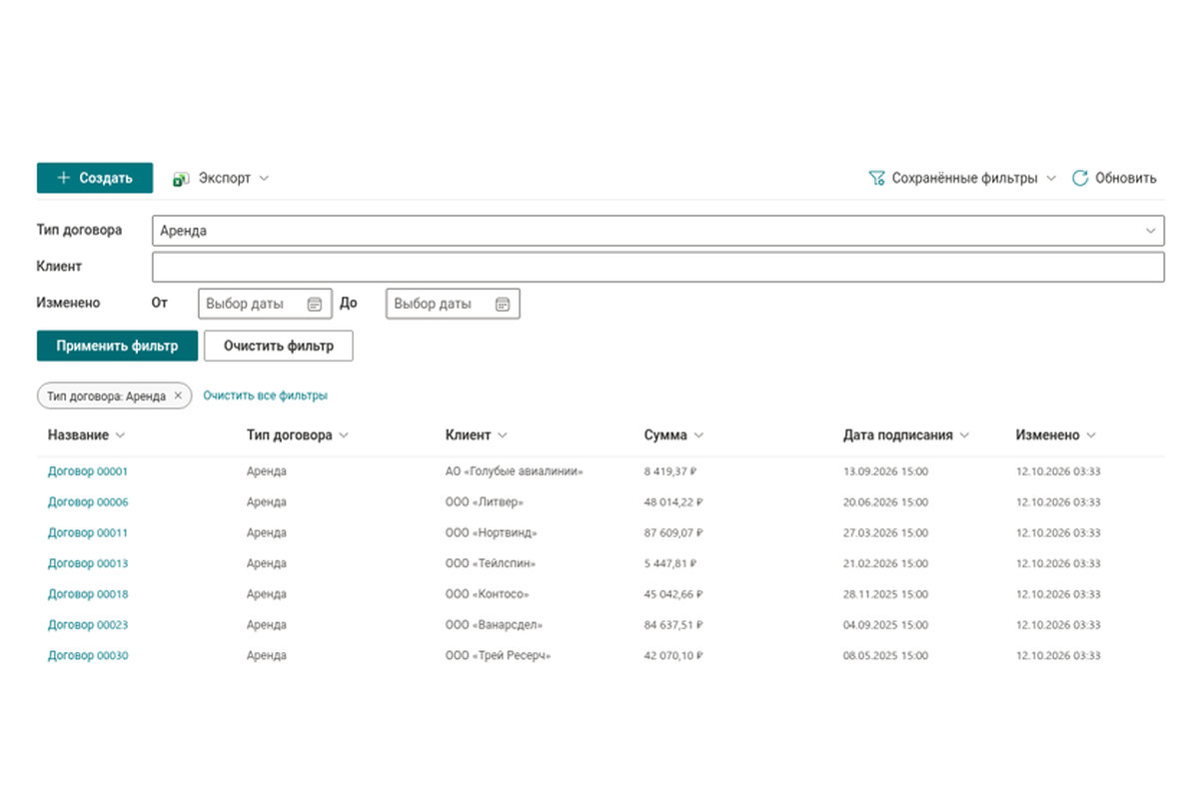The width and height of the screenshot is (1199, 799).
Task: Click the amount 5 447,81 ₽
Action: pos(670,563)
